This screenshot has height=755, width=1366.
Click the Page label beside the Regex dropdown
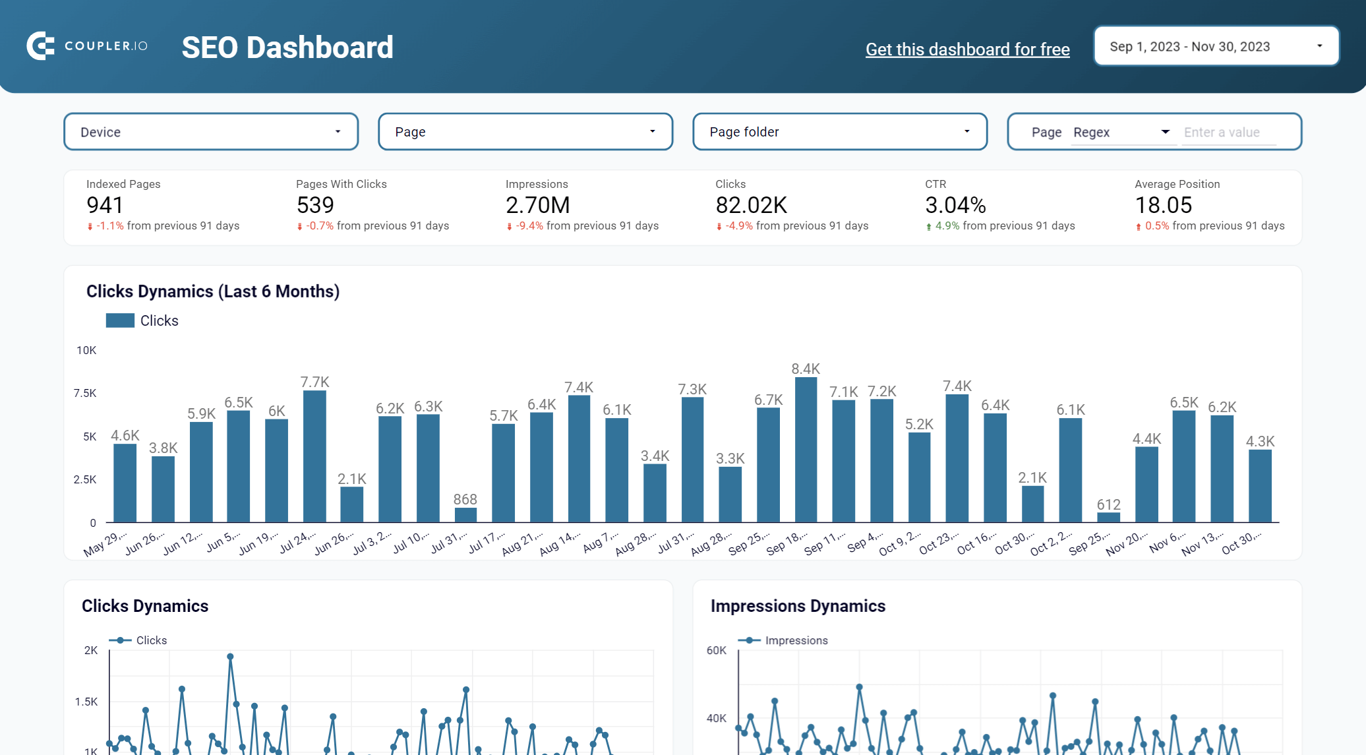coord(1046,132)
